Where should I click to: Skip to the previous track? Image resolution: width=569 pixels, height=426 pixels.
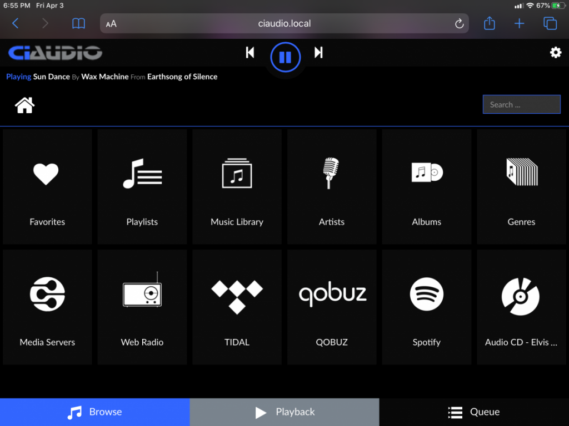tap(250, 53)
